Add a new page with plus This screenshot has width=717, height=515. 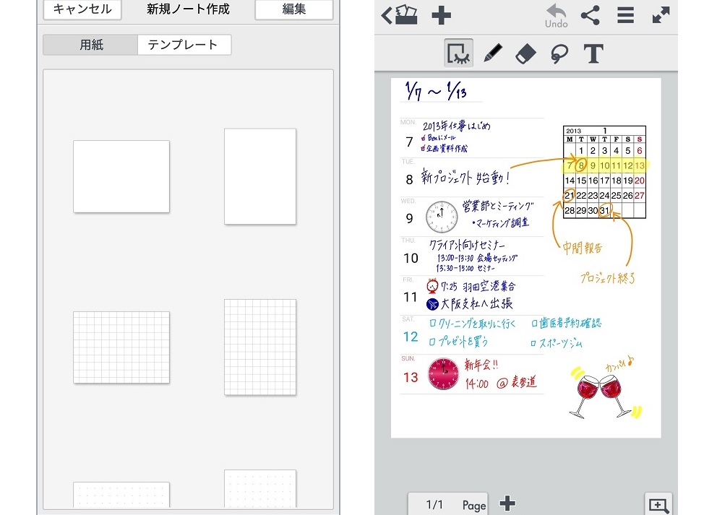click(507, 503)
